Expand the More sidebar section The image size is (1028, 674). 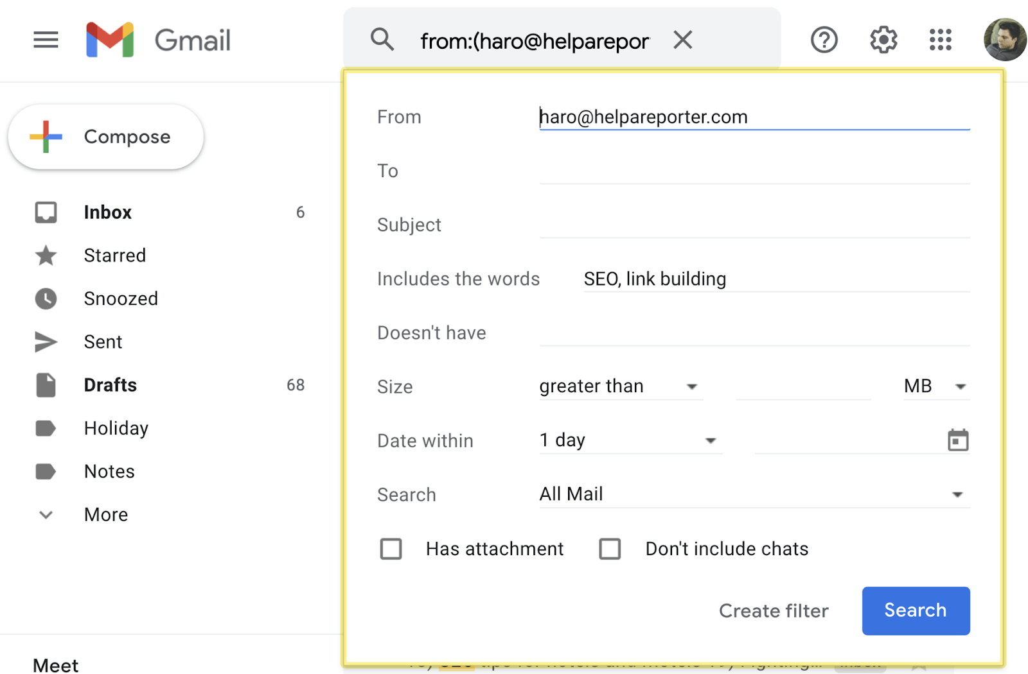pos(105,515)
